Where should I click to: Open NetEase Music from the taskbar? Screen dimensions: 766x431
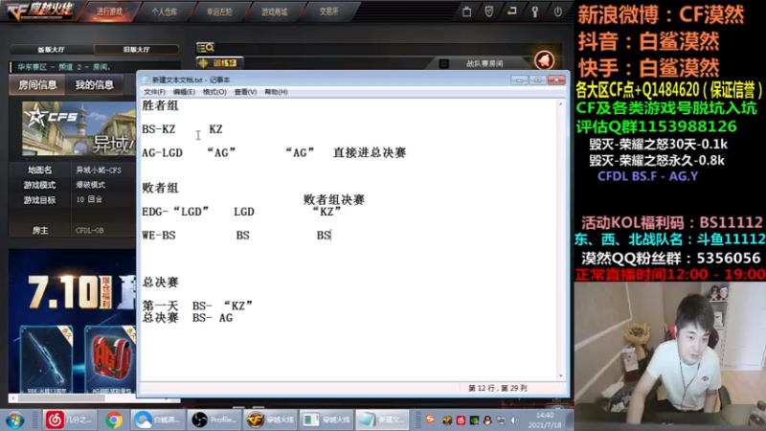(68, 420)
